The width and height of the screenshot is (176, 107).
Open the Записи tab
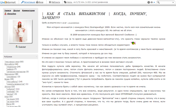point(8,11)
